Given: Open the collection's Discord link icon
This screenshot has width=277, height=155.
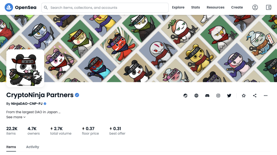Looking at the screenshot, I should pos(207,96).
